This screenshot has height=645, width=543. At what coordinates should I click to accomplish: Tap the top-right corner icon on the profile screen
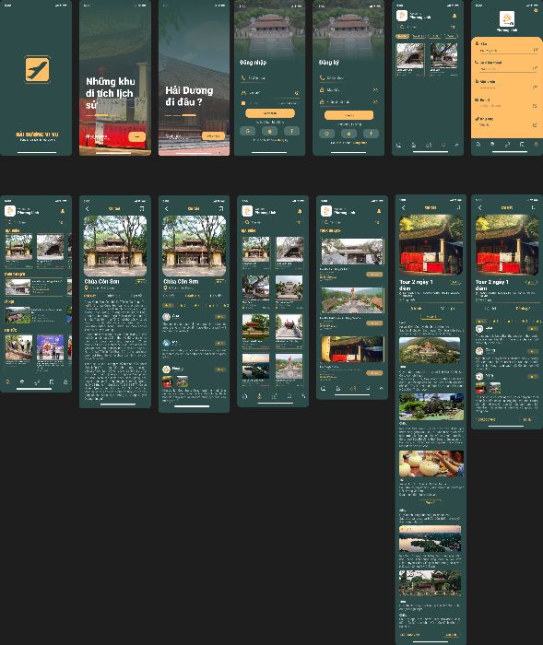coord(536,10)
